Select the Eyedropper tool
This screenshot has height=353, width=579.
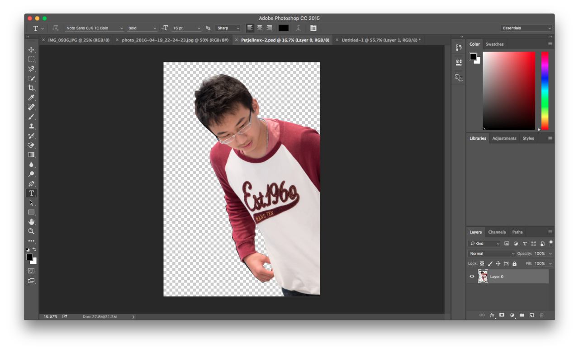(31, 97)
